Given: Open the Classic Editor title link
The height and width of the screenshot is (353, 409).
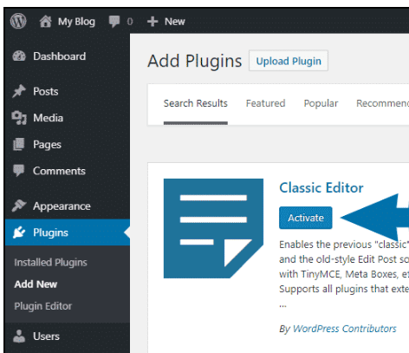Looking at the screenshot, I should [321, 187].
